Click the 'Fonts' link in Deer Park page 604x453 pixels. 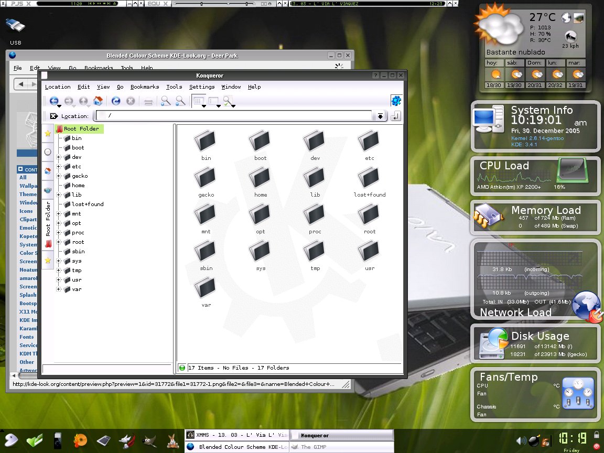(x=27, y=337)
